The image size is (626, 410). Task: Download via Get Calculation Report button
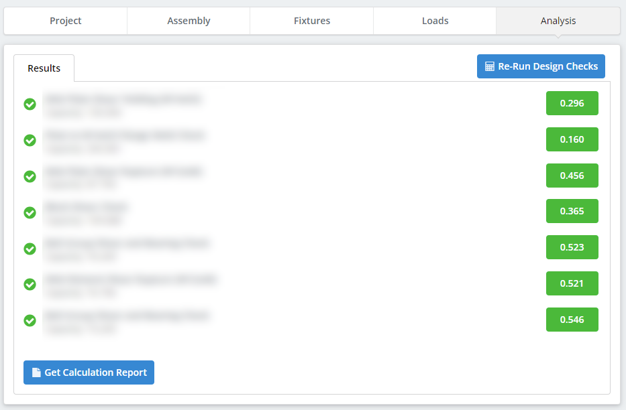[89, 372]
